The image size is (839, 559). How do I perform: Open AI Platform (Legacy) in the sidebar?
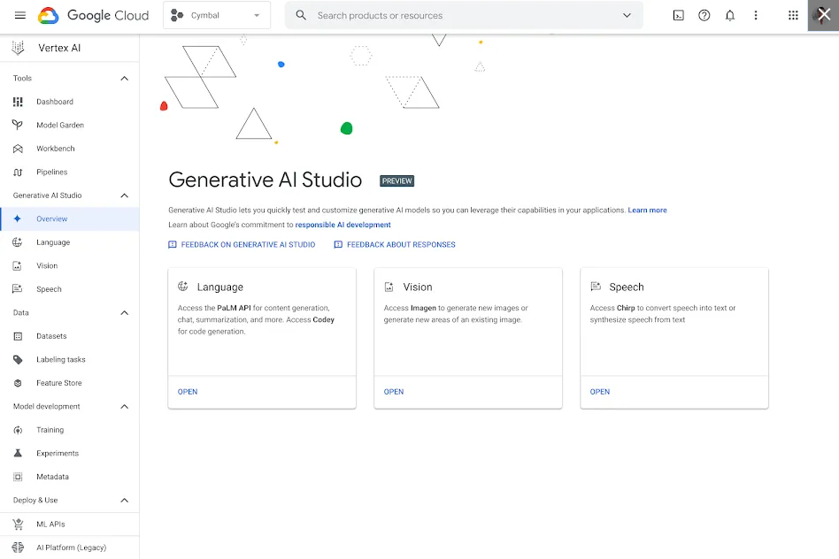[x=70, y=548]
